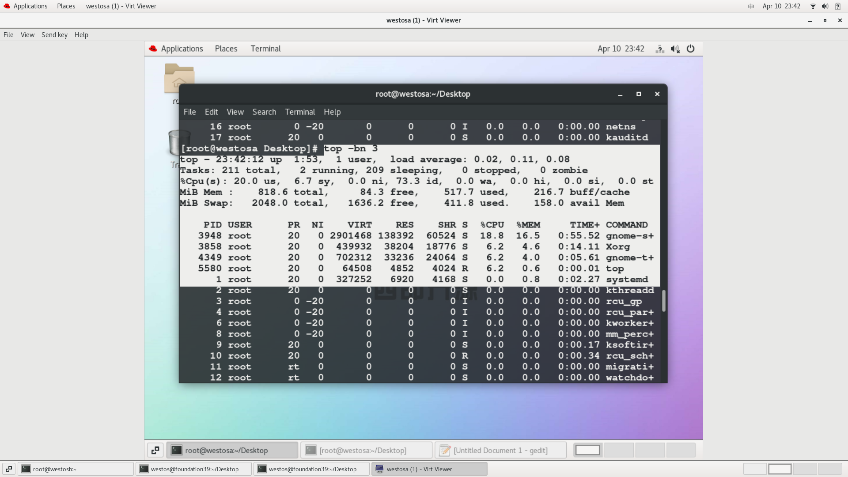Click the %CPU column header text
The height and width of the screenshot is (477, 848).
point(492,225)
